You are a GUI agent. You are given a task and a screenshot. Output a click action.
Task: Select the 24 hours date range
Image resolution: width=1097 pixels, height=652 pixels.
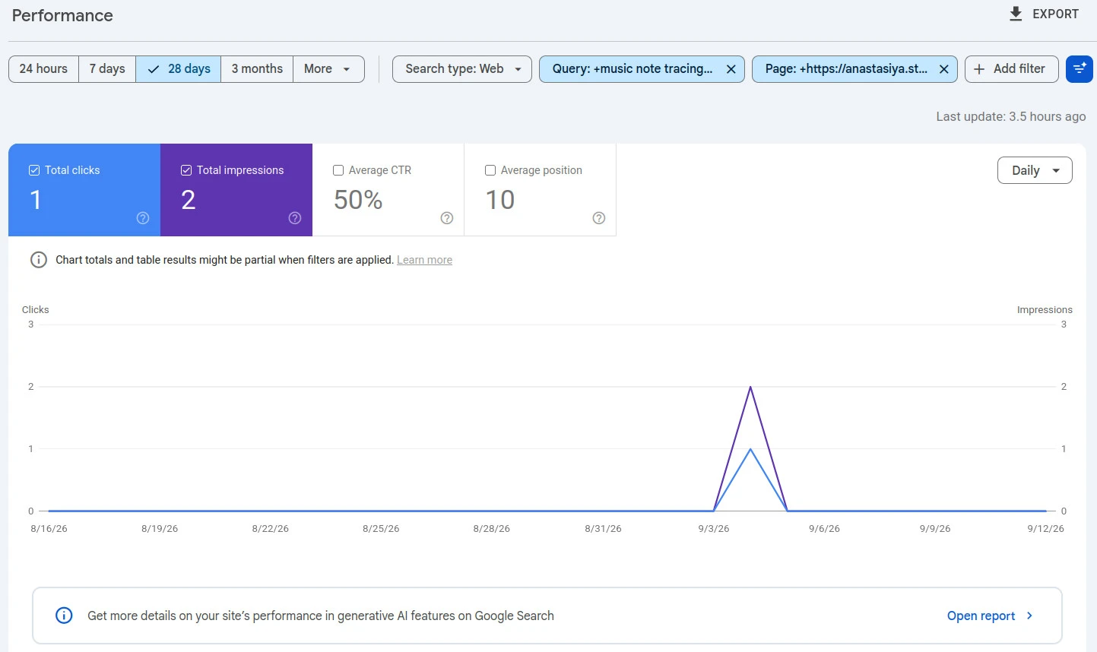click(x=43, y=69)
